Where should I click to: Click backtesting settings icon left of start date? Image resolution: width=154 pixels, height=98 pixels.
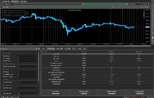tap(2, 4)
